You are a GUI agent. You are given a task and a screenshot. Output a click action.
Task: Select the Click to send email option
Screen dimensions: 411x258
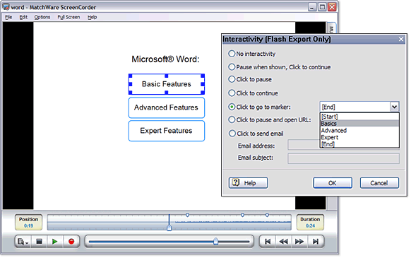click(256, 134)
